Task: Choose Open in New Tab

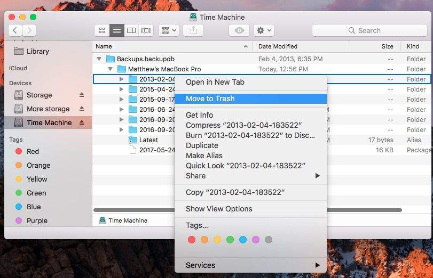Action: tap(251, 82)
